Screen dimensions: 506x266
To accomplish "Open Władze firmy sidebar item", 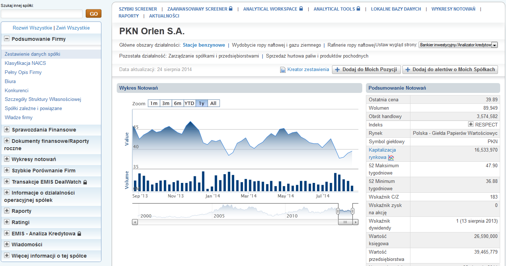I will point(19,117).
